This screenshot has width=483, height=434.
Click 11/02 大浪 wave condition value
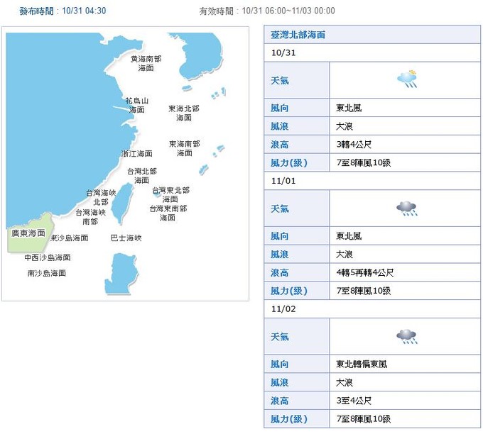(344, 383)
